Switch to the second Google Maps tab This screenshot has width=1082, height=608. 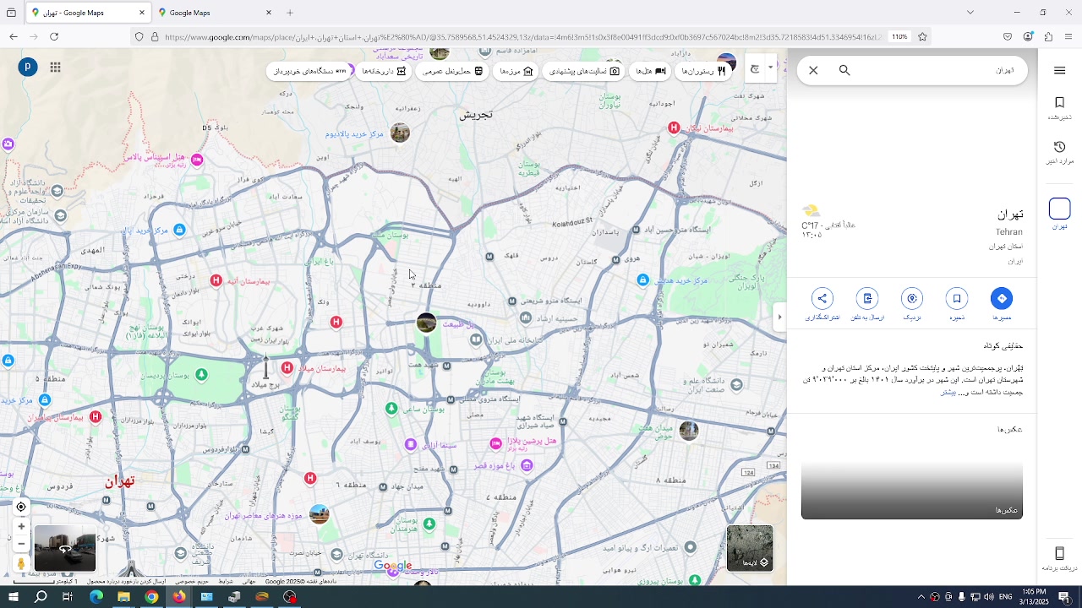[215, 13]
